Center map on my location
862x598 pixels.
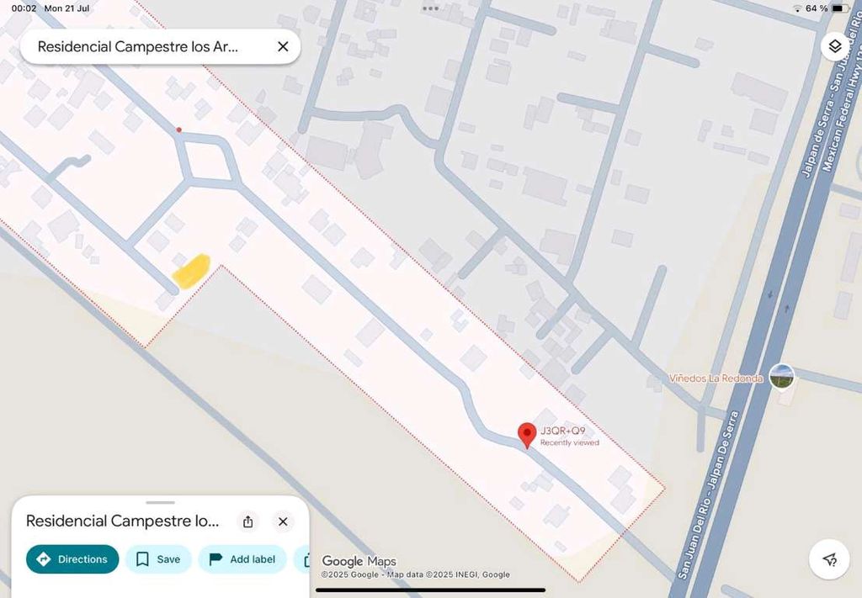(830, 559)
